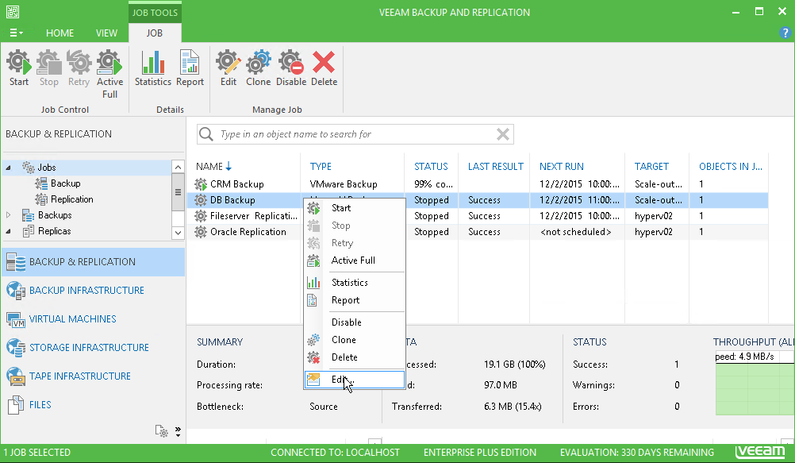This screenshot has width=795, height=463.
Task: Collapse the Jobs tree node
Action: coord(8,168)
